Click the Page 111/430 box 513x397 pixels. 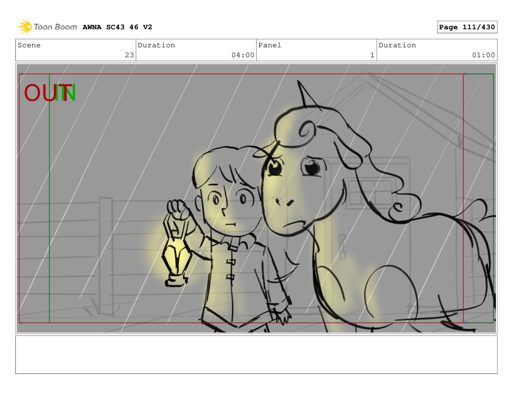[x=467, y=27]
